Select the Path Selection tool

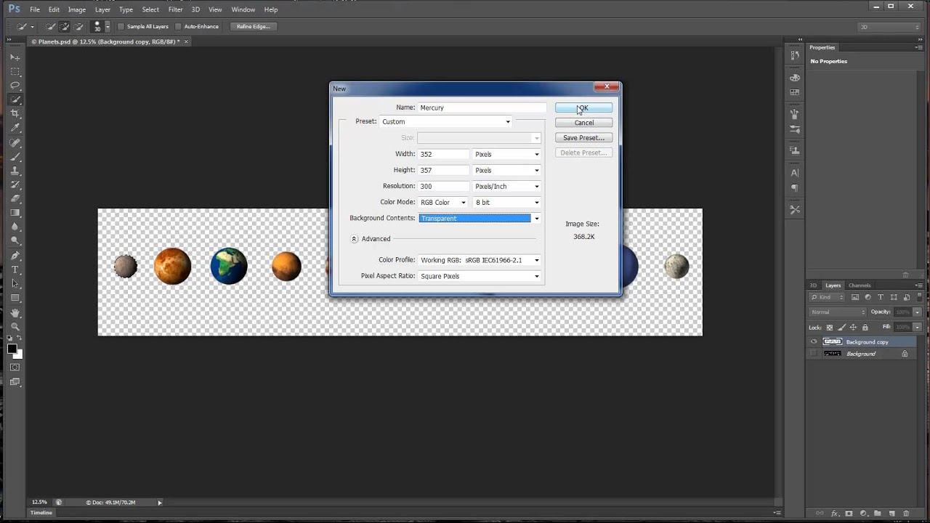(15, 283)
